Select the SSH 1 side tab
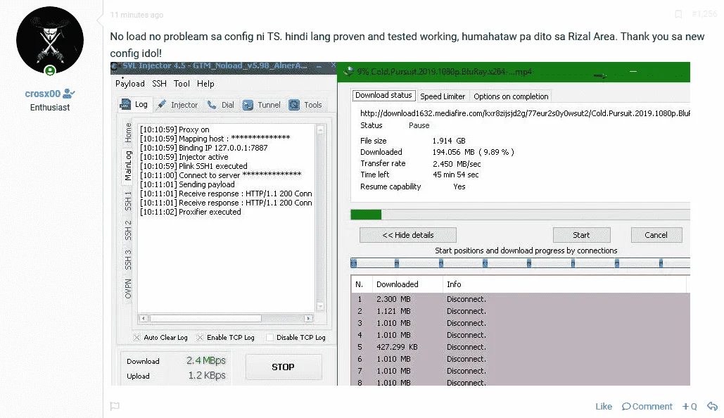The height and width of the screenshot is (418, 724). (128, 201)
